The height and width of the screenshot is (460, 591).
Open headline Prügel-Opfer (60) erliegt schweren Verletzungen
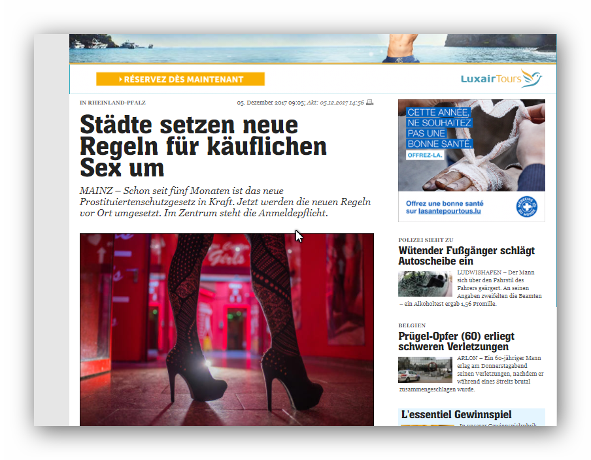[456, 341]
